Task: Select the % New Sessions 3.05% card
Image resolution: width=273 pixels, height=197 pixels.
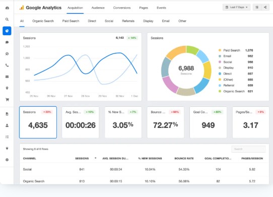Action: click(123, 122)
